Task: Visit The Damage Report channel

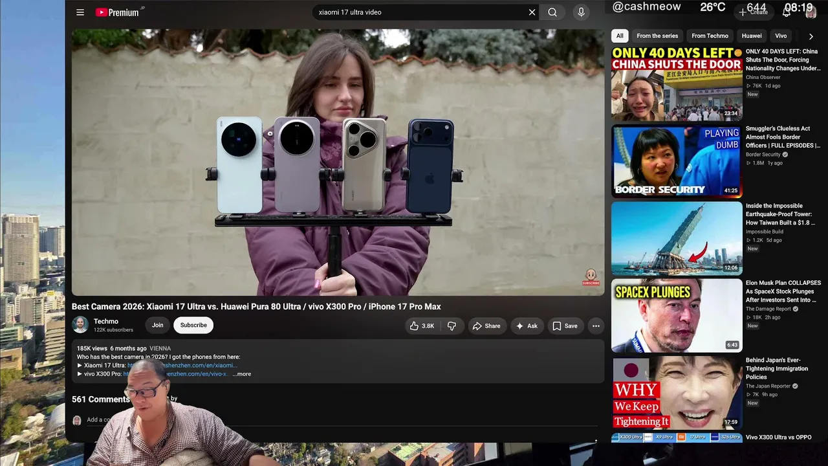Action: point(768,309)
